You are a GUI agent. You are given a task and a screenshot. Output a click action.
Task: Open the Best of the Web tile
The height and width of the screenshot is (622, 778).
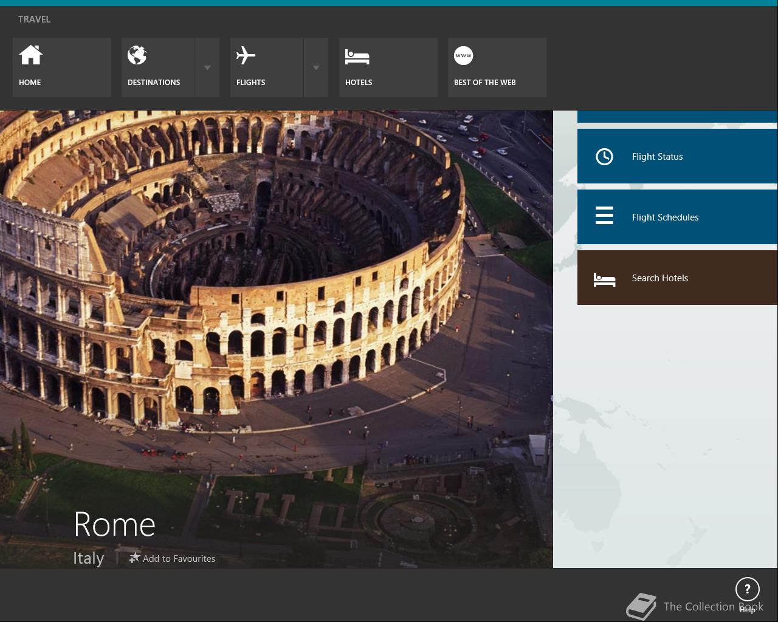497,67
